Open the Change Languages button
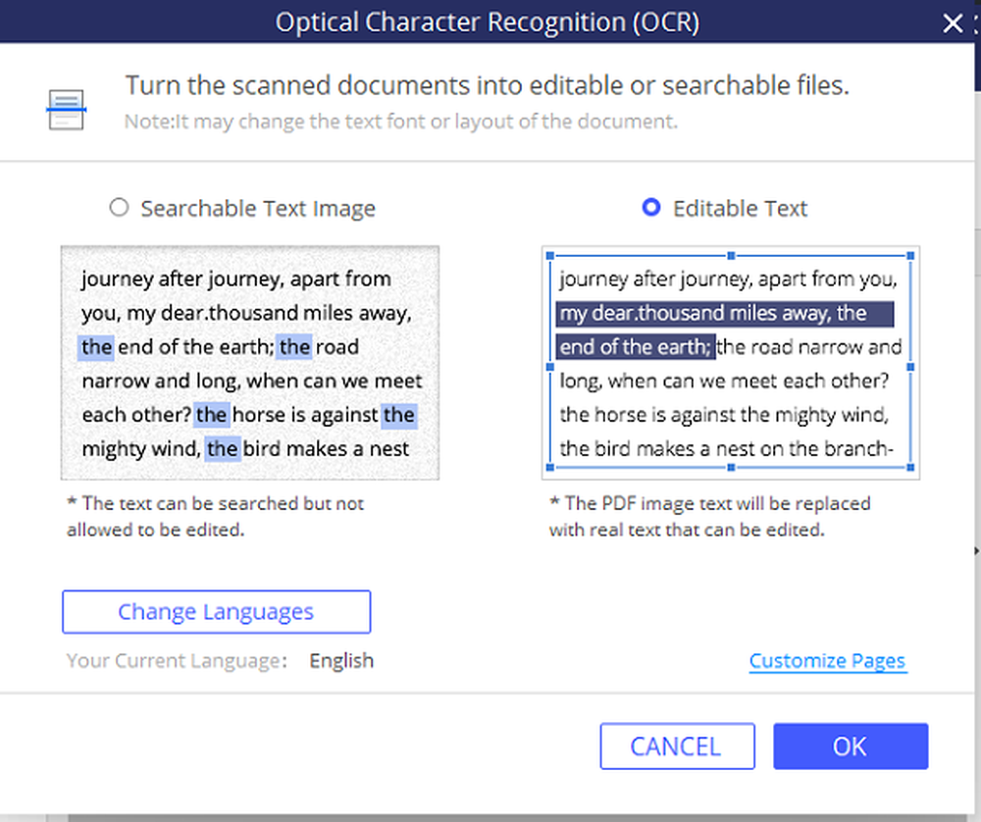 [216, 612]
